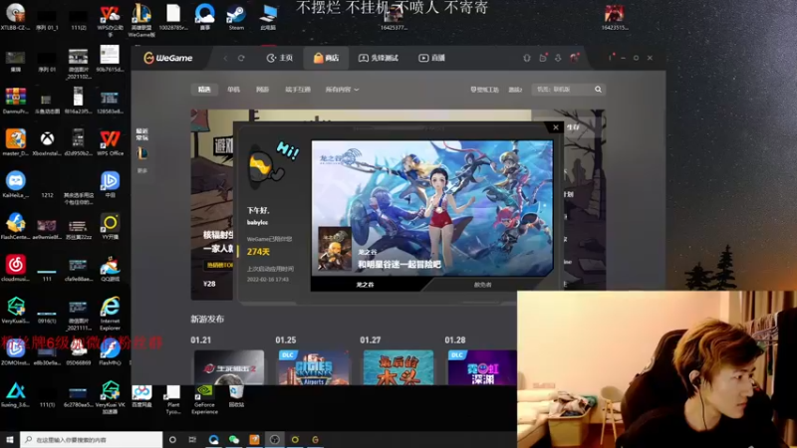This screenshot has height=448, width=797.
Task: Click the ¥28 price on featured banner
Action: point(209,284)
